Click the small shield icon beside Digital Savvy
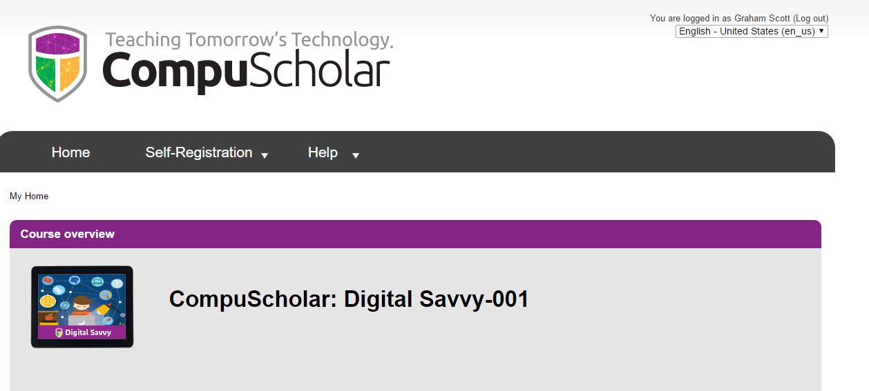Screen dimensions: 869x391 click(59, 332)
